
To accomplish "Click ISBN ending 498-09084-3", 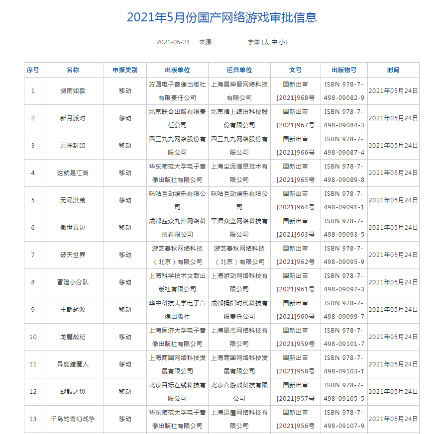I will coord(344,125).
